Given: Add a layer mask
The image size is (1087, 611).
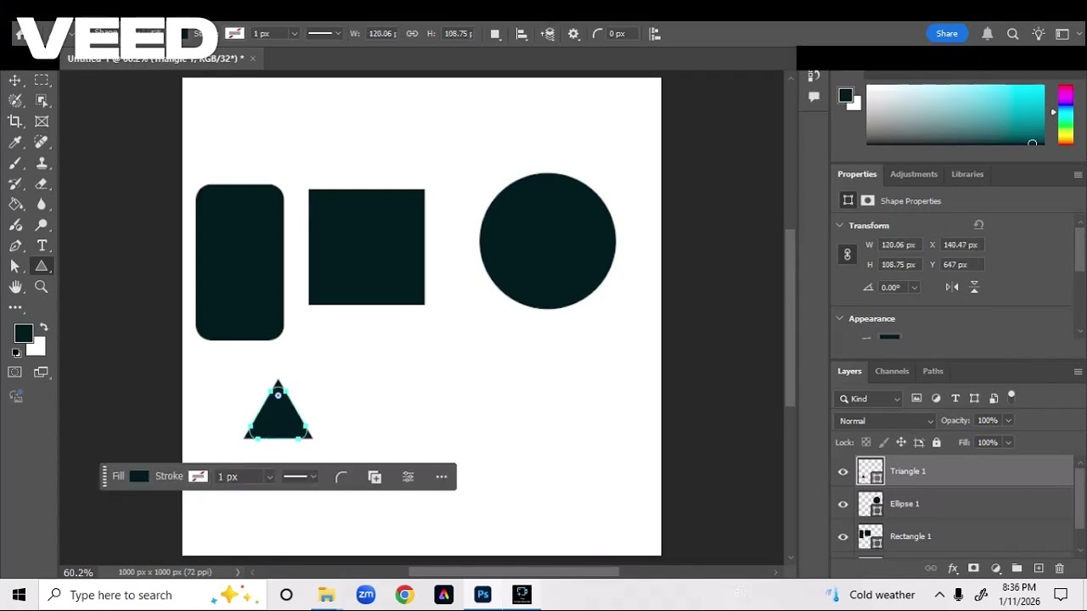Looking at the screenshot, I should click(x=973, y=569).
